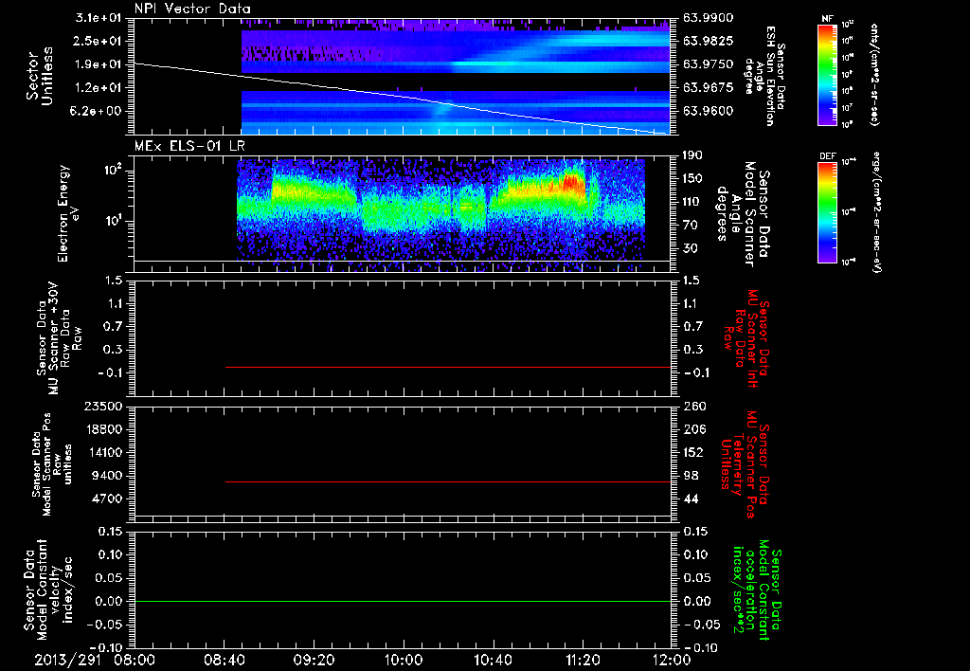
Task: Click the '44' telemetry tick value
Action: 691,499
